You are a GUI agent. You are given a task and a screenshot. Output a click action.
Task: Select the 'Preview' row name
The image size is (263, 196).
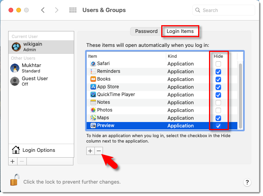coord(106,126)
